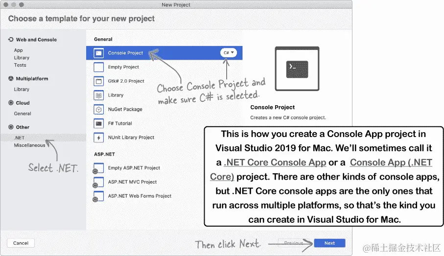Image resolution: width=444 pixels, height=256 pixels.
Task: Select the Empty ASP.NET Project label
Action: tap(134, 168)
